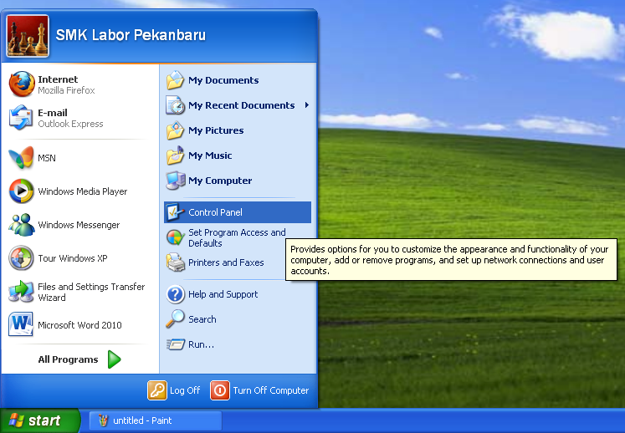Click the Windows Messenger people icon
Viewport: 625px width, 433px height.
(x=21, y=225)
